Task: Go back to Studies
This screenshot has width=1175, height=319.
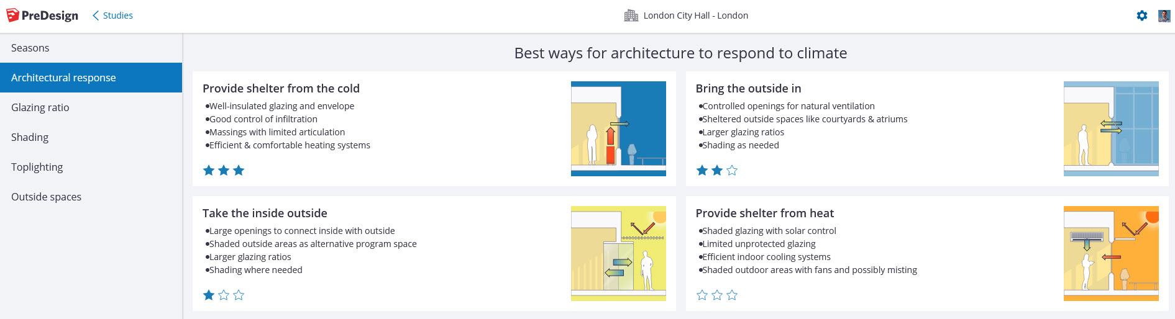Action: pos(117,16)
